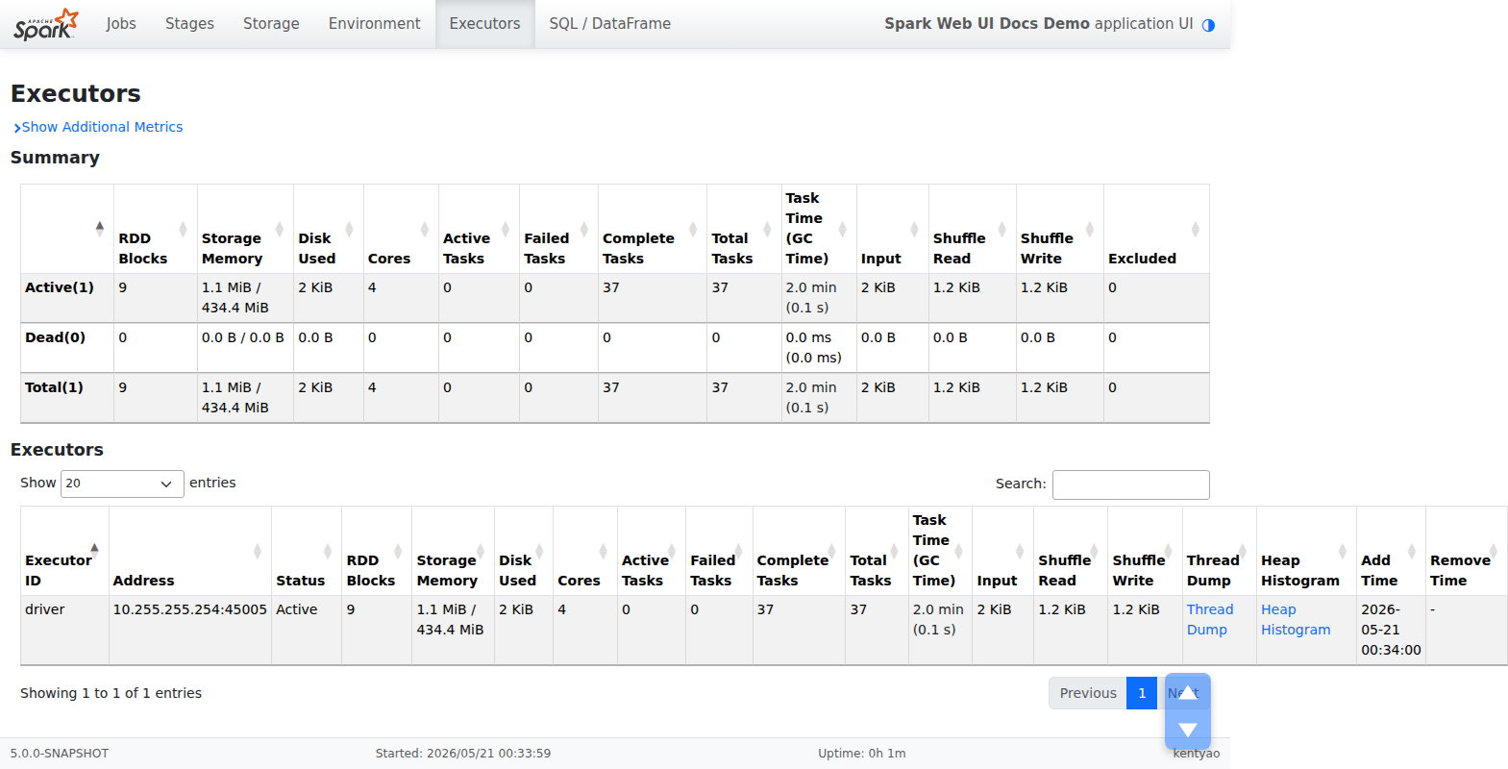Viewport: 1508px width, 769px height.
Task: Click the Apache Spark logo
Action: (x=46, y=24)
